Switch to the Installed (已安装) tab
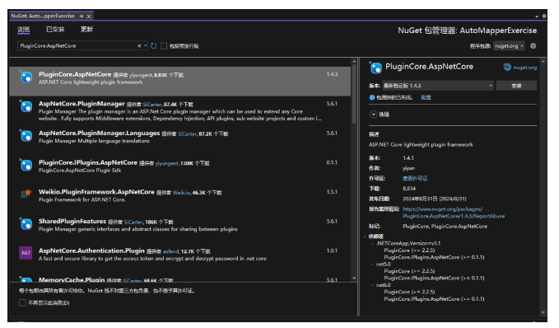 [55, 30]
